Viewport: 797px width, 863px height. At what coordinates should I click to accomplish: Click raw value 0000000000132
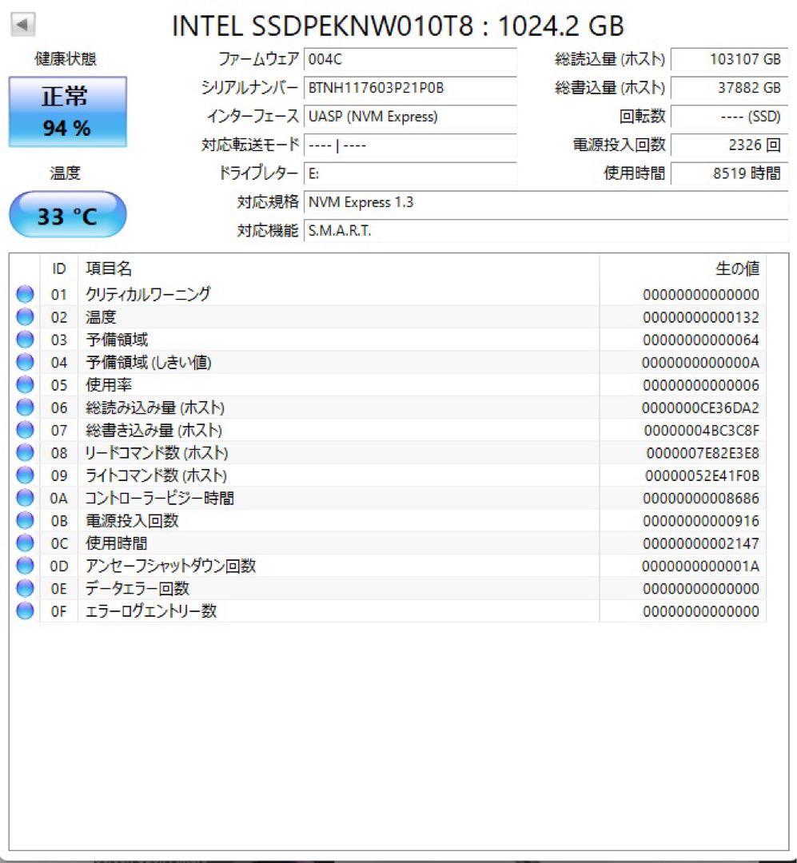pos(700,317)
